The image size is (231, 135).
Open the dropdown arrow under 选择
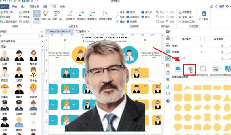point(37,22)
